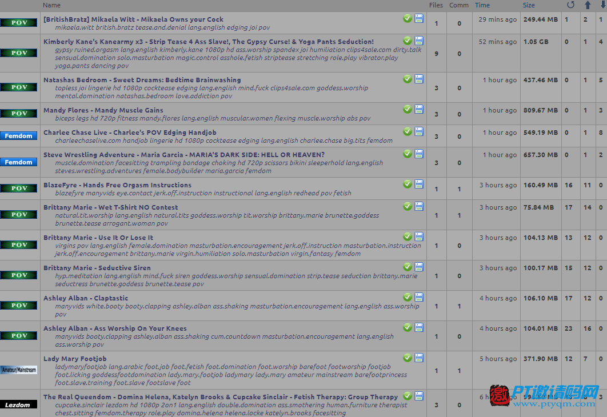
Task: Click the 'british.bratz' tag
Action: pyautogui.click(x=117, y=27)
